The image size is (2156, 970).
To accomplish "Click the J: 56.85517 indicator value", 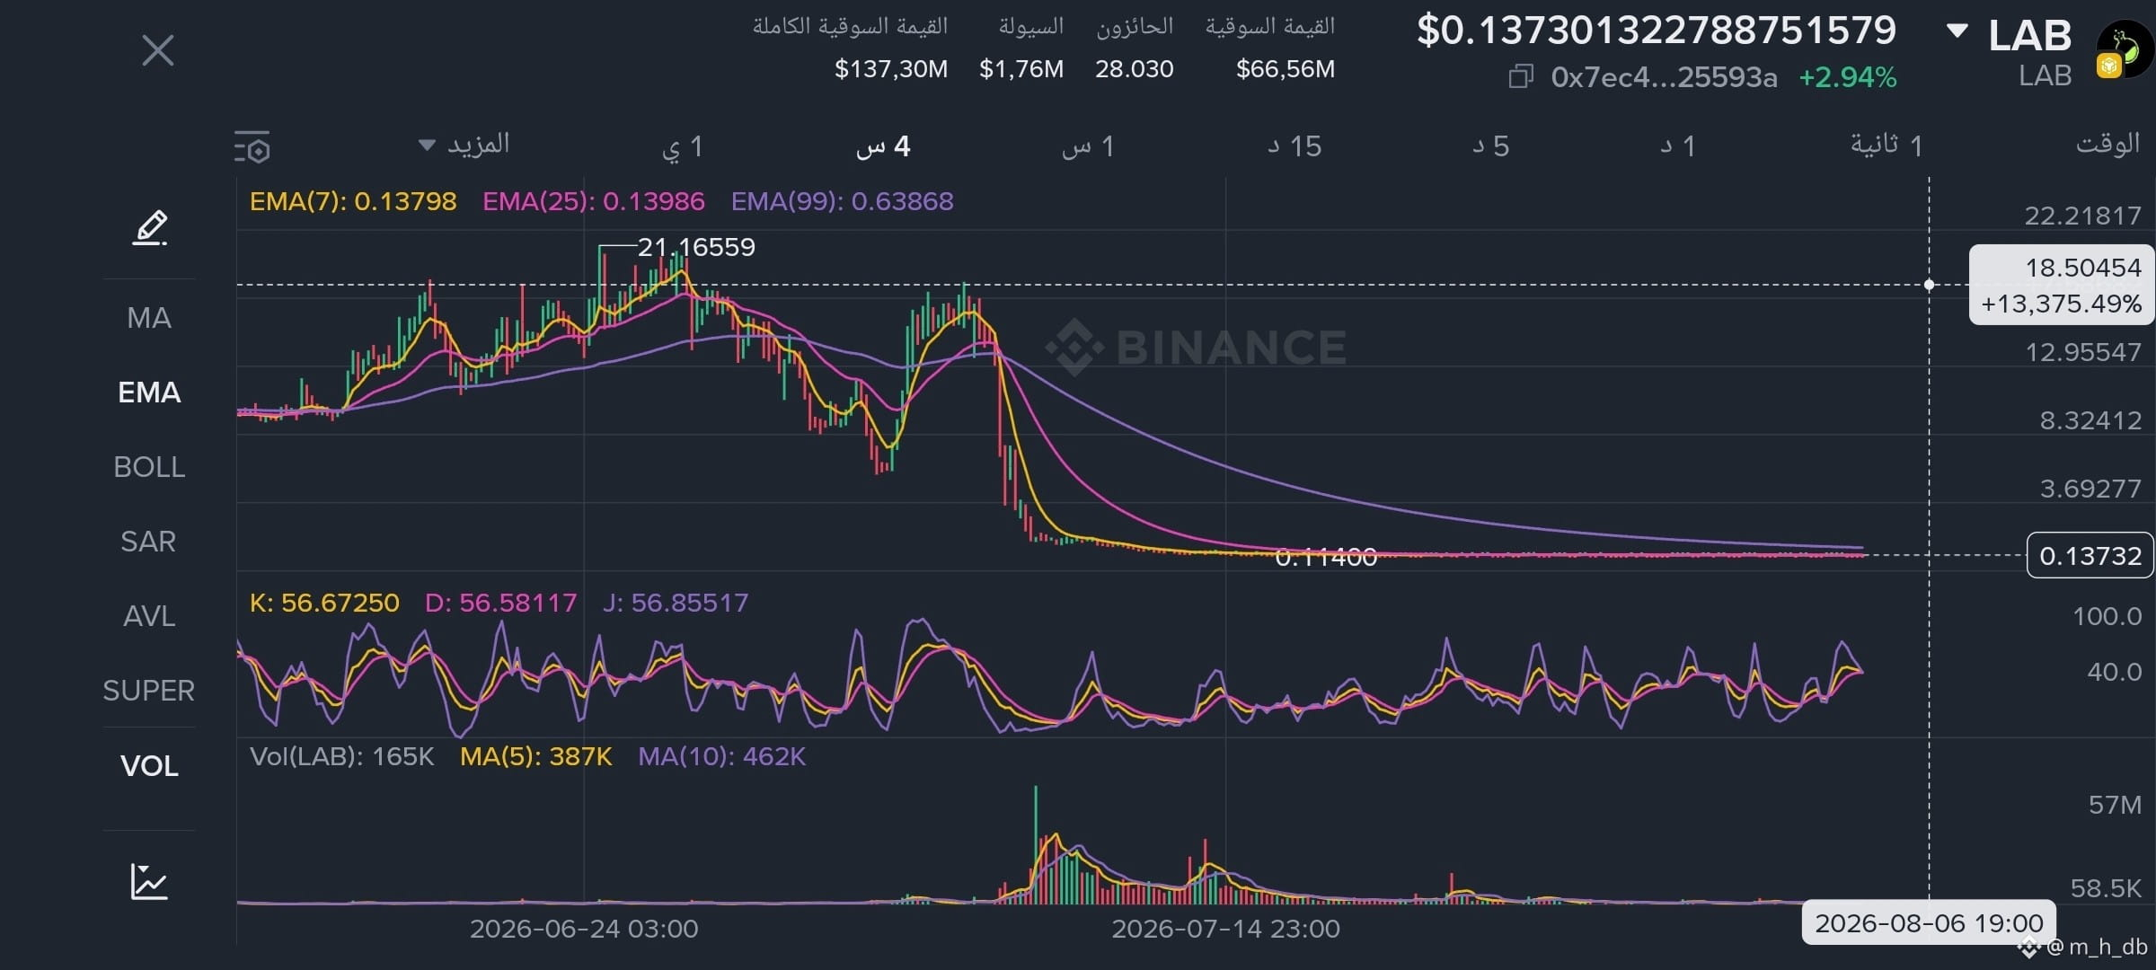I will pos(675,603).
